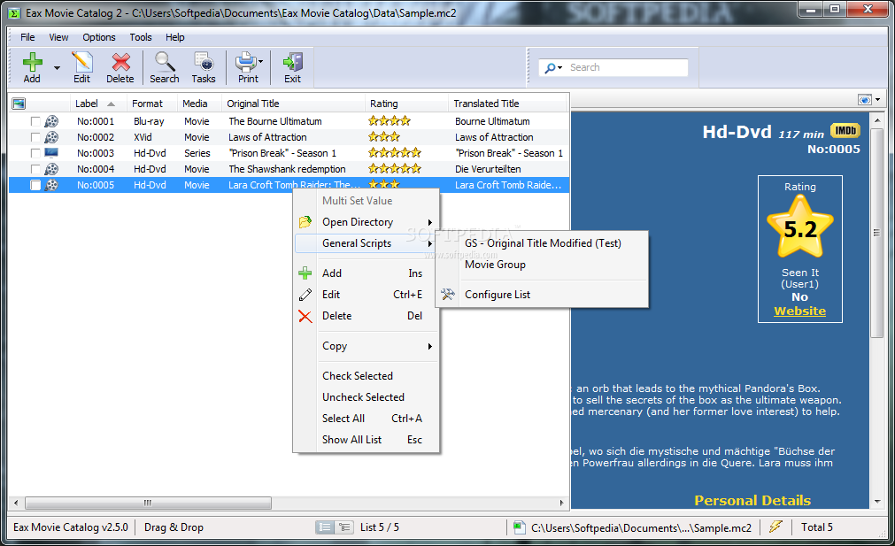Focus the Search input field
The width and height of the screenshot is (895, 546).
click(x=627, y=67)
